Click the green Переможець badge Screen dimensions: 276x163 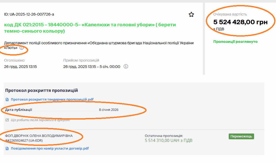(x=241, y=136)
